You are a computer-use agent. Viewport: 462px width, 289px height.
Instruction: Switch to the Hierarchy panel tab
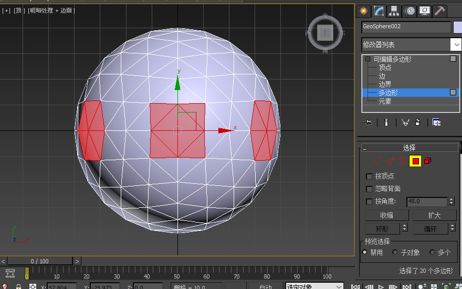[x=394, y=10]
